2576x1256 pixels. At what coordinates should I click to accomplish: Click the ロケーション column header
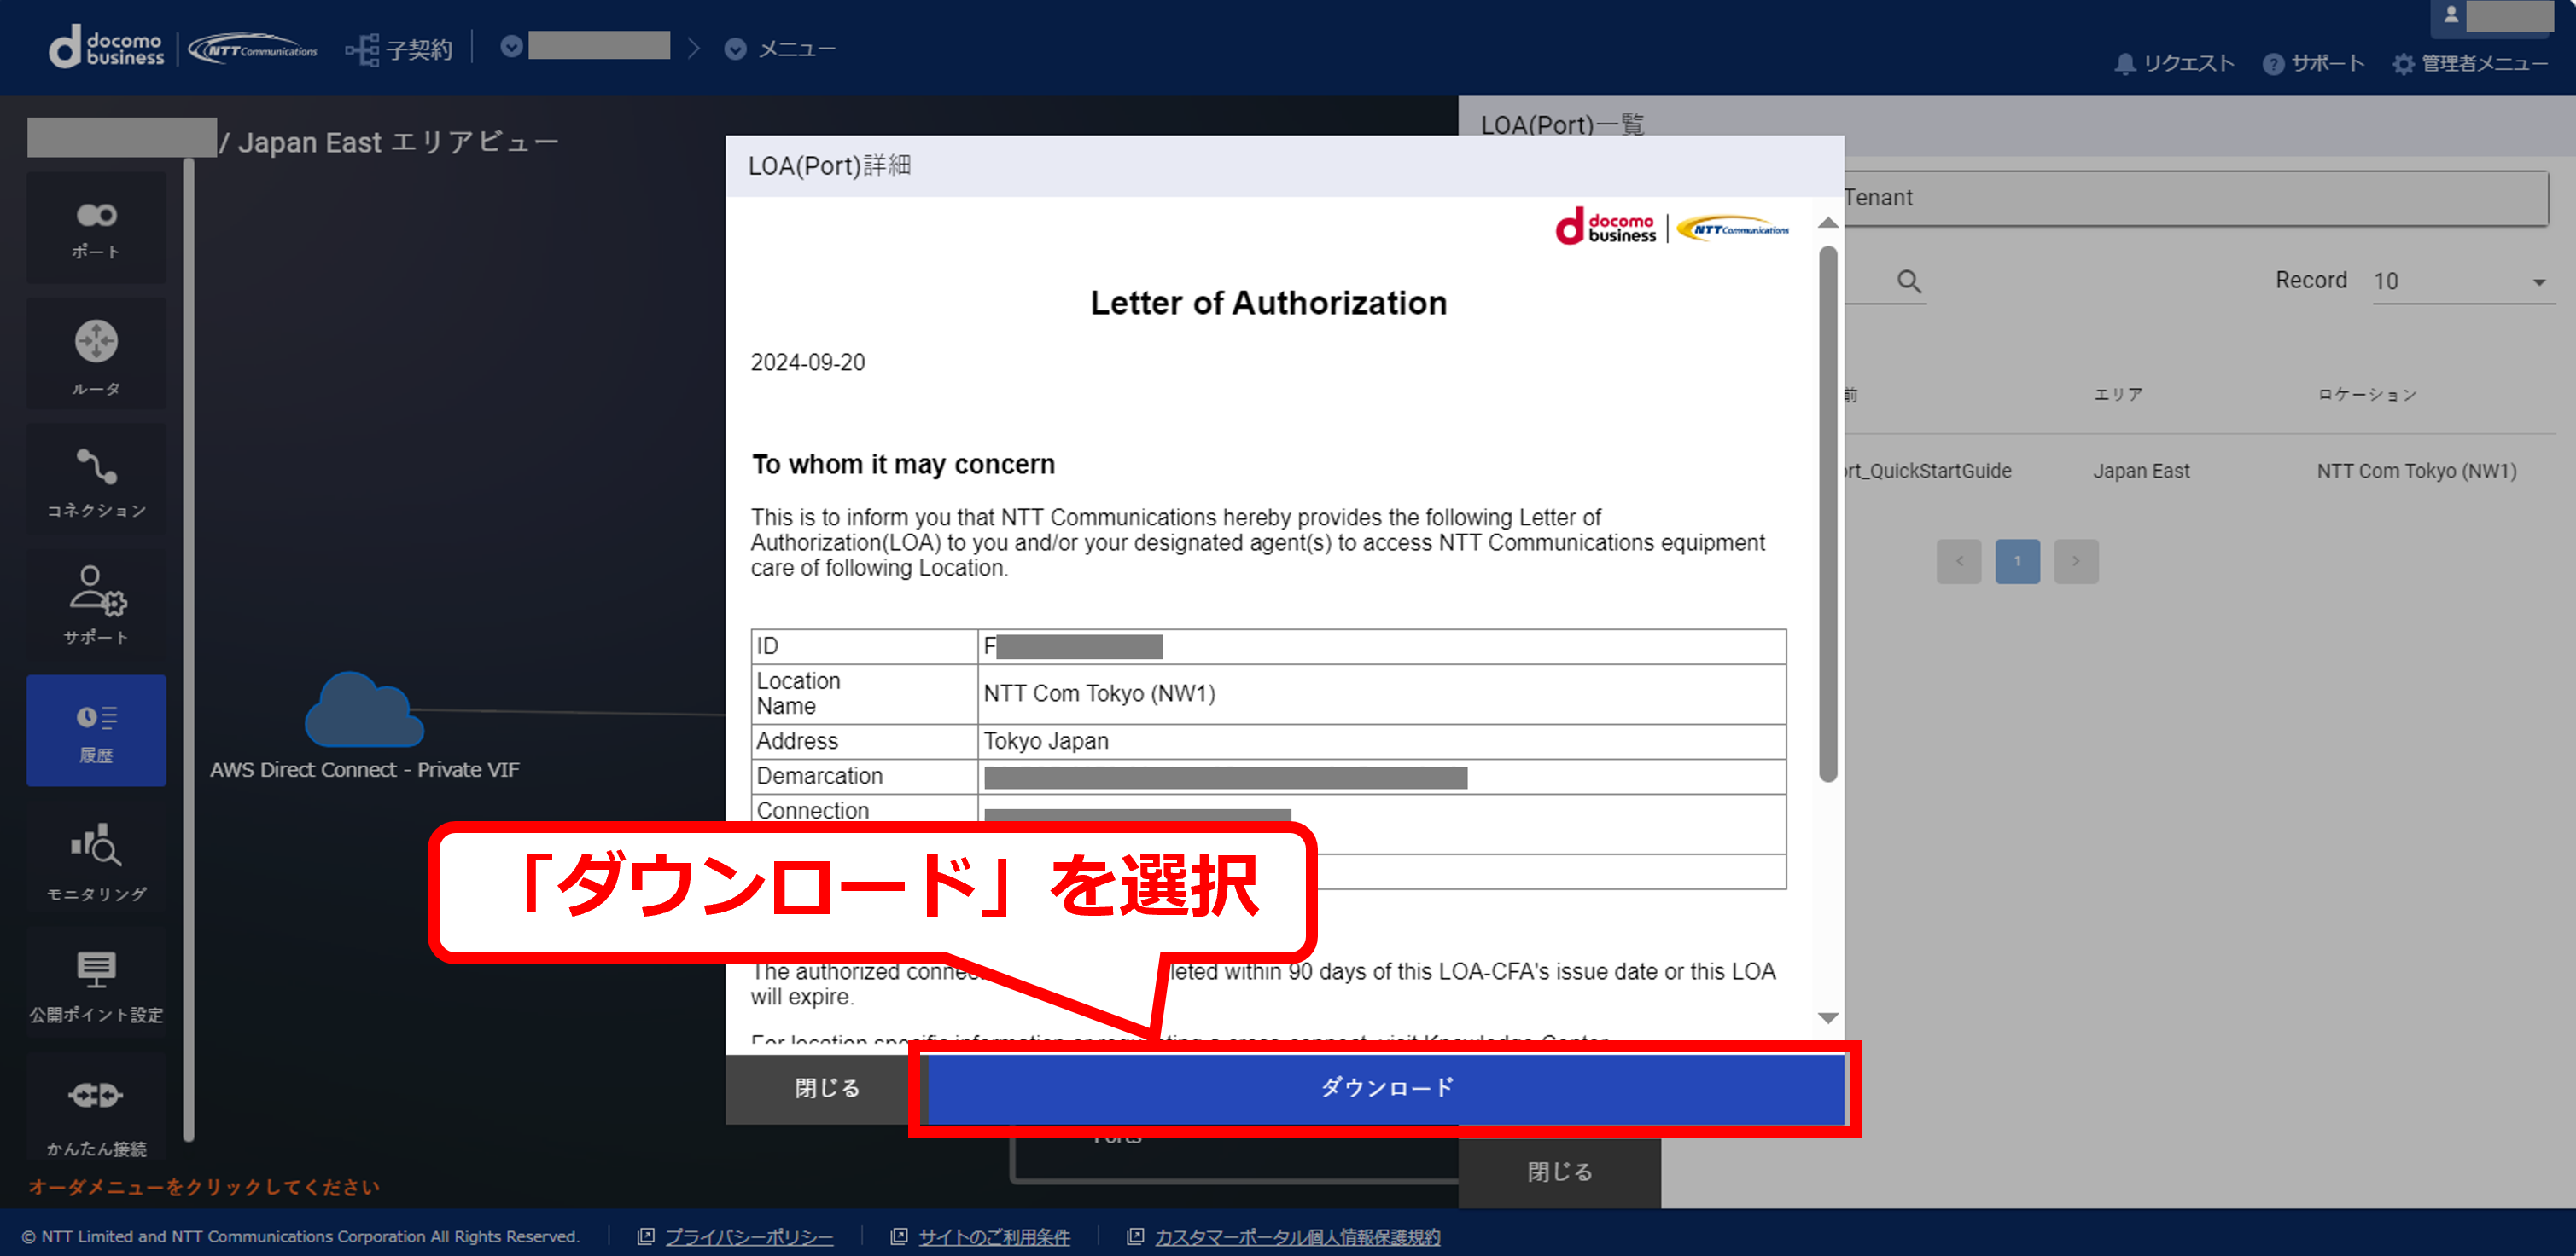tap(2367, 395)
